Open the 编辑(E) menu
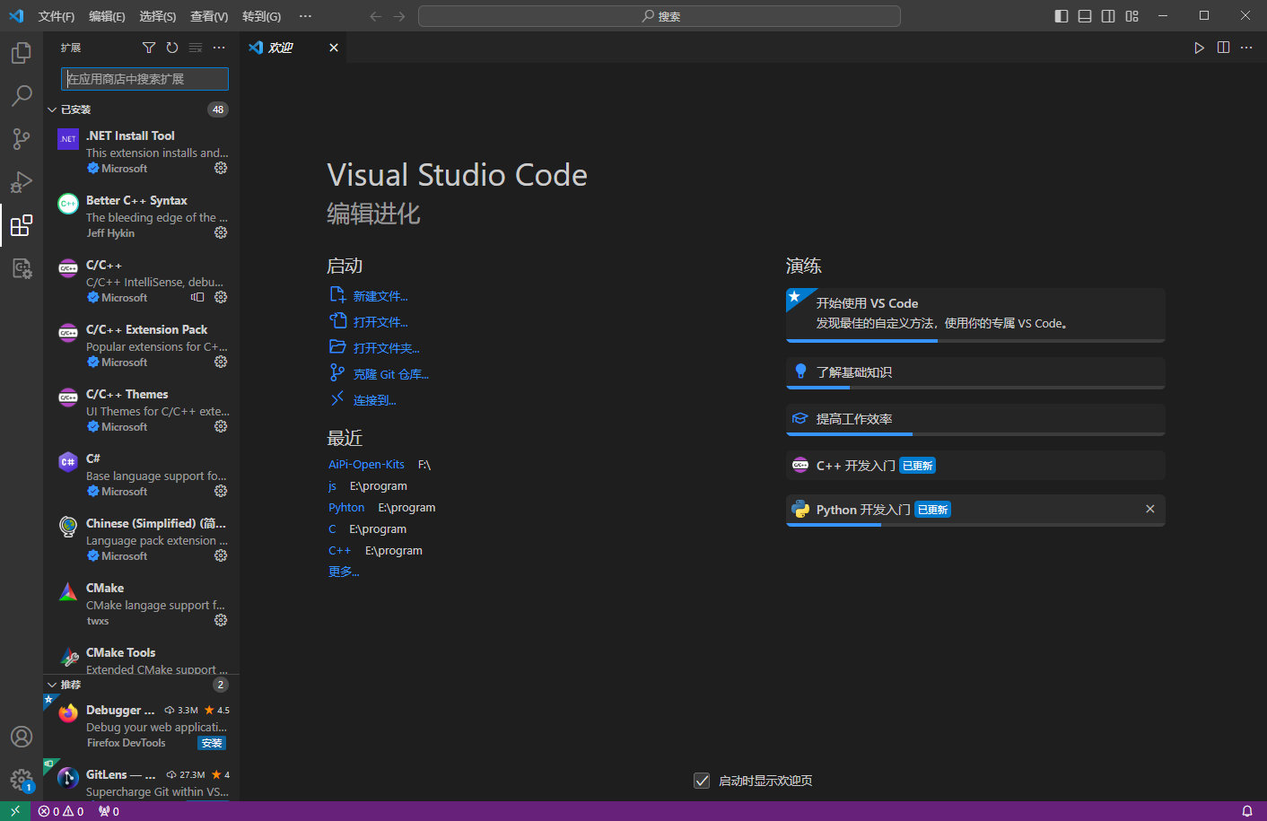The height and width of the screenshot is (821, 1267). point(107,16)
